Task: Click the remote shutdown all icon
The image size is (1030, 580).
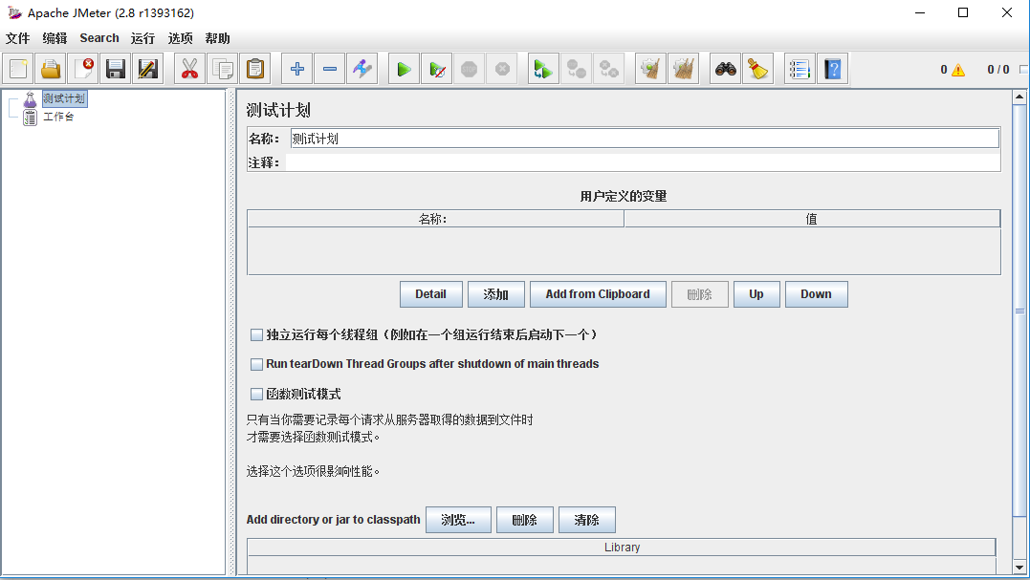Action: point(609,69)
